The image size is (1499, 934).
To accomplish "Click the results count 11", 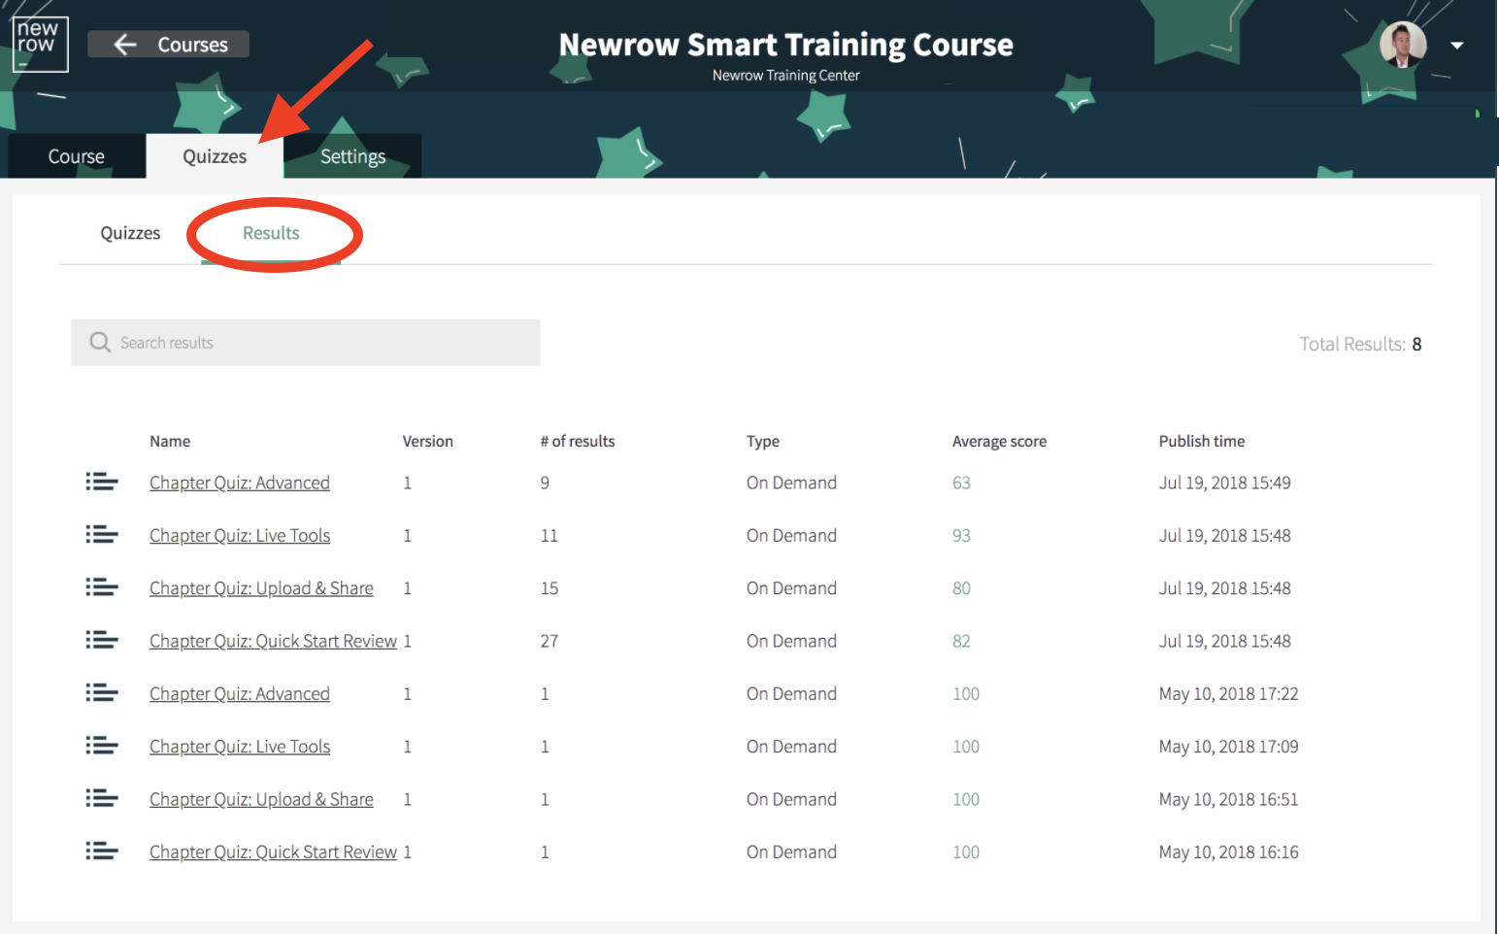I will 550,535.
